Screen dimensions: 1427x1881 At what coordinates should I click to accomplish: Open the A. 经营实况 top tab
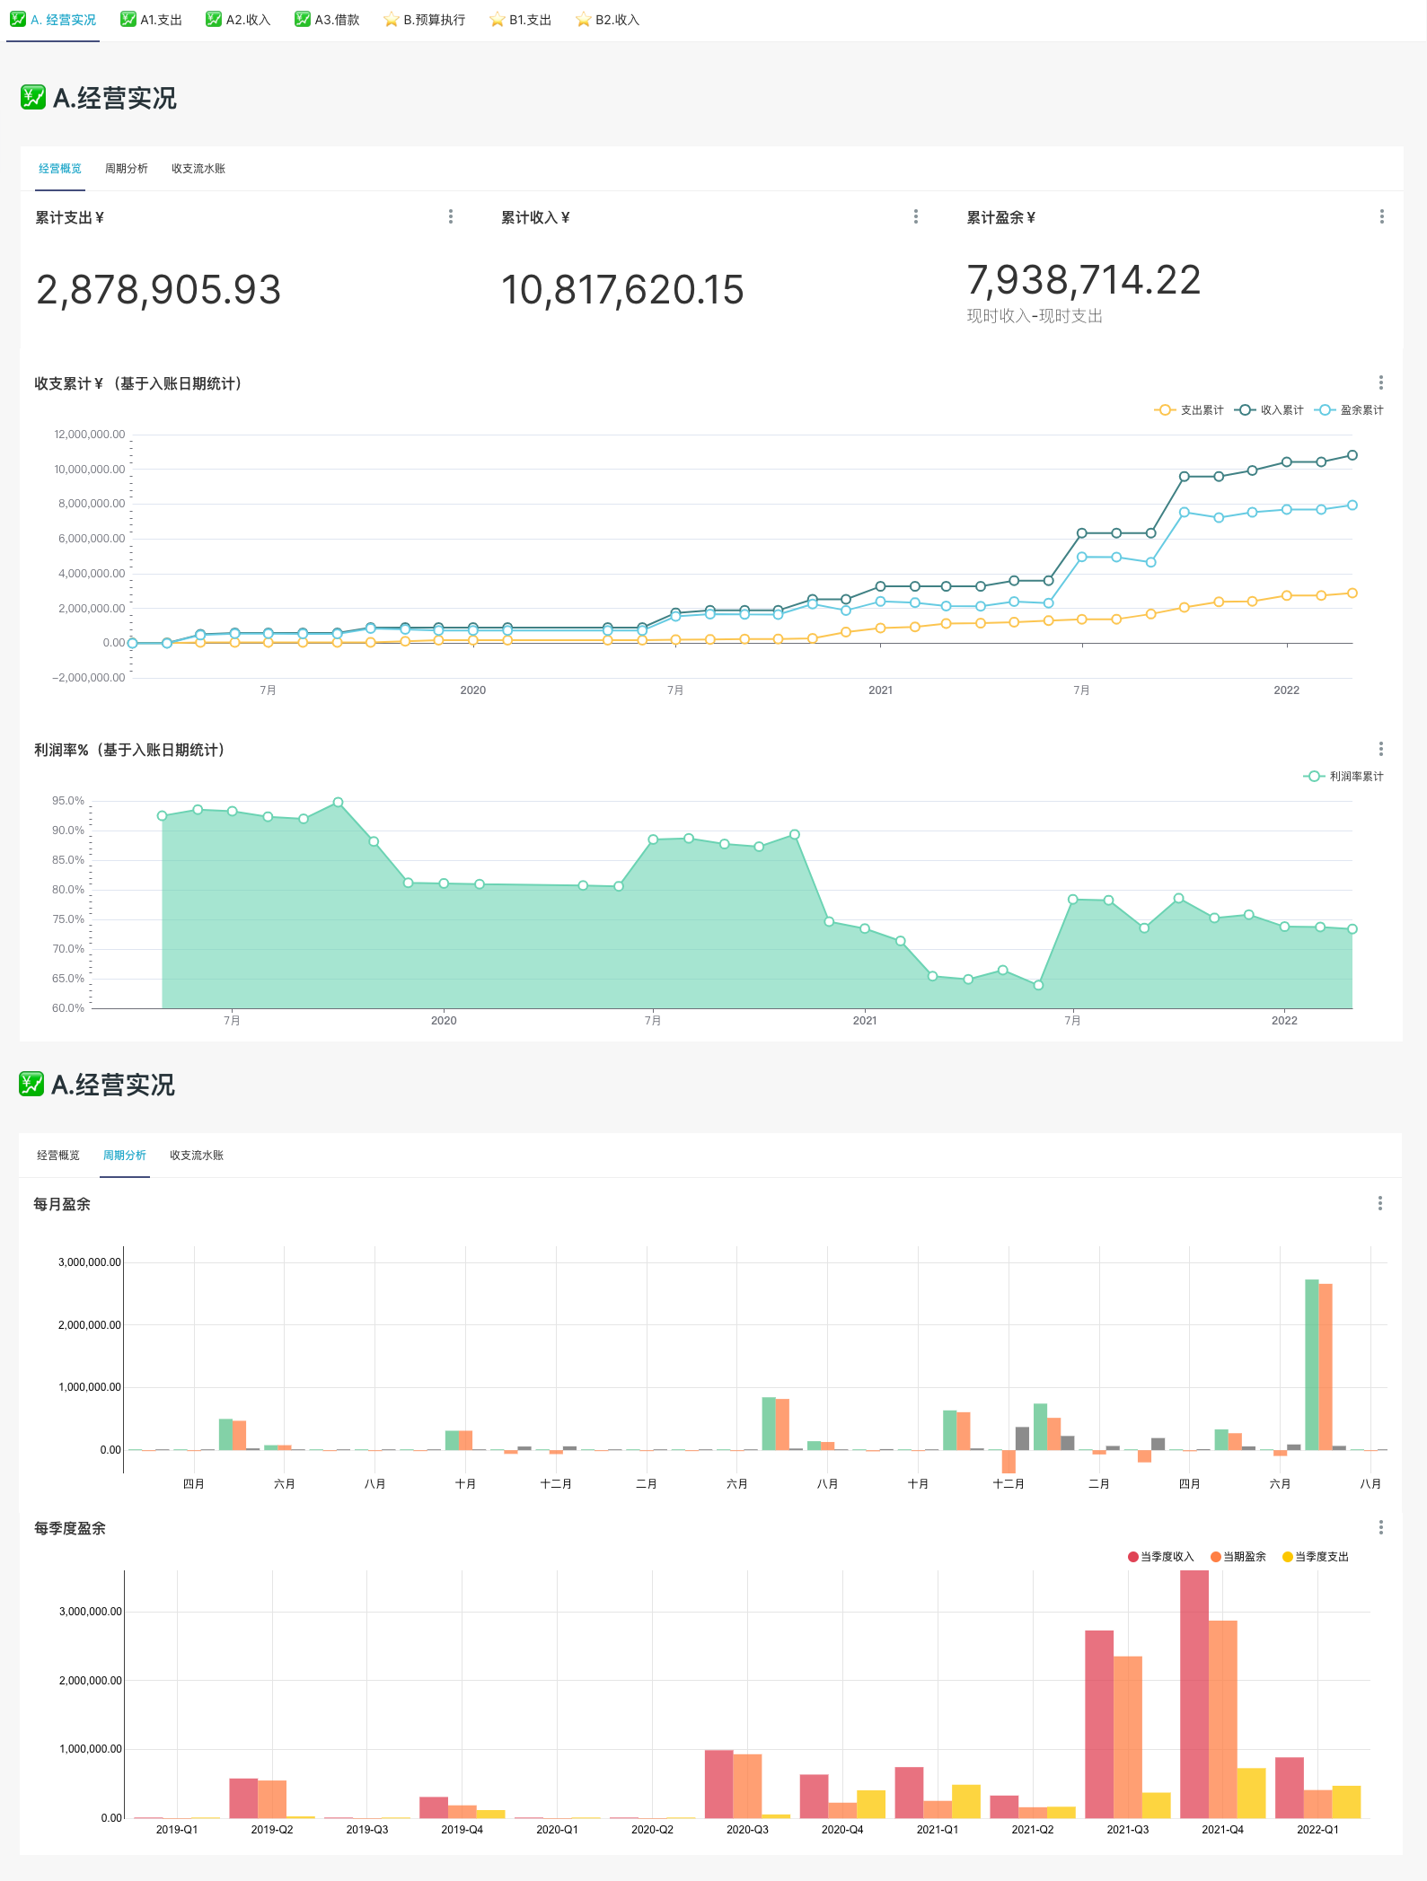pos(53,20)
